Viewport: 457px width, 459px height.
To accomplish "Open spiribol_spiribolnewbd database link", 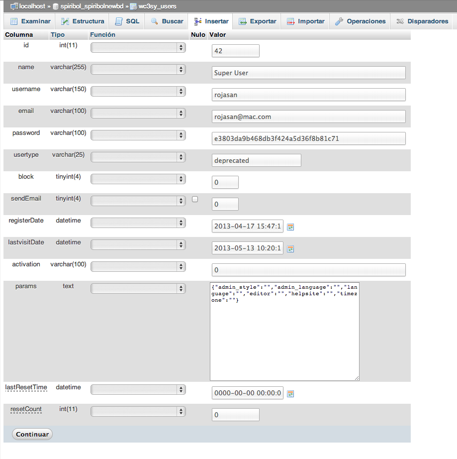I will tap(92, 6).
